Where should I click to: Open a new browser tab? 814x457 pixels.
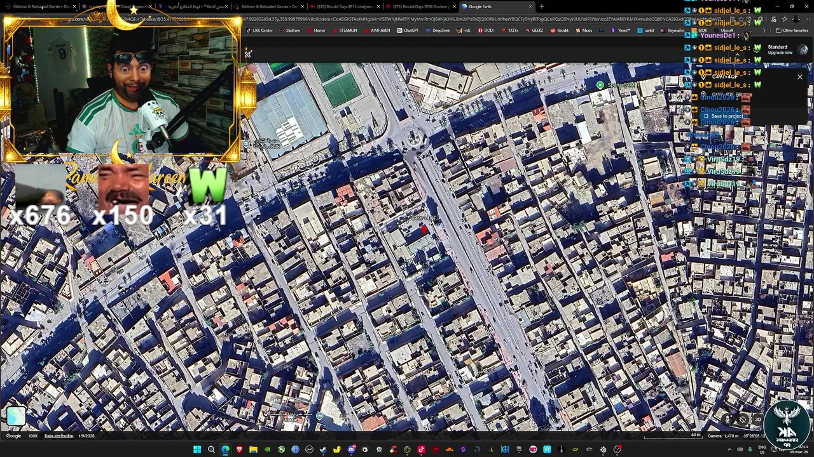(542, 6)
